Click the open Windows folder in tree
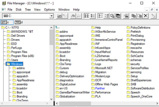The height and width of the screenshot is (107, 159). coord(15,64)
